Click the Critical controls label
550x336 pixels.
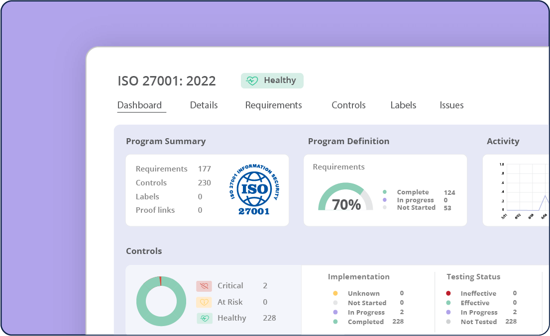230,286
